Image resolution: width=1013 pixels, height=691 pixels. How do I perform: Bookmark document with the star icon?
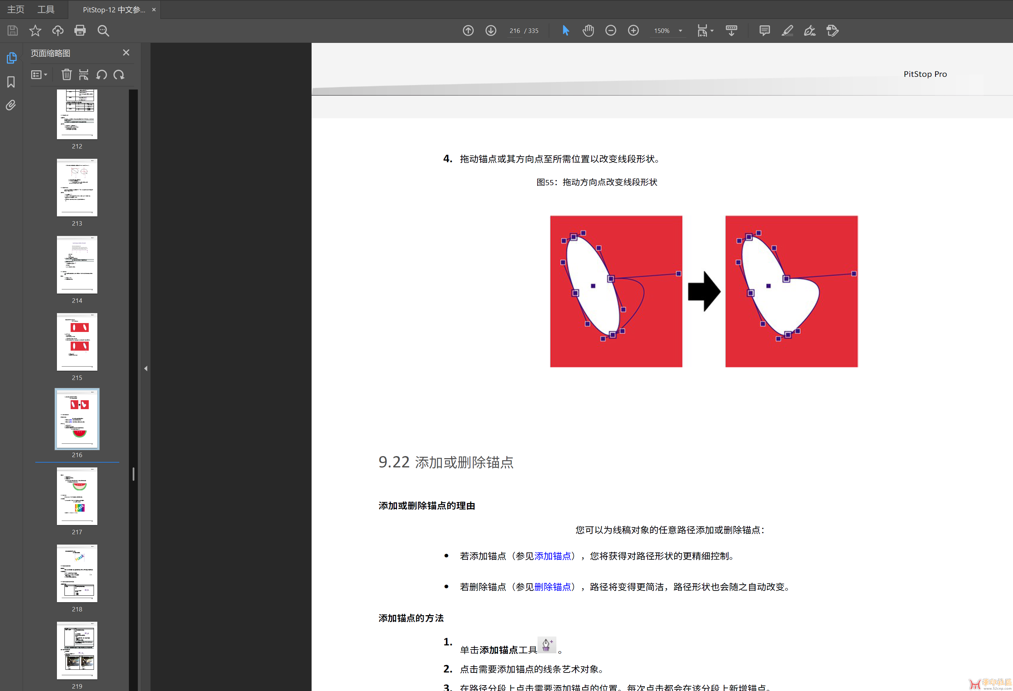point(35,31)
